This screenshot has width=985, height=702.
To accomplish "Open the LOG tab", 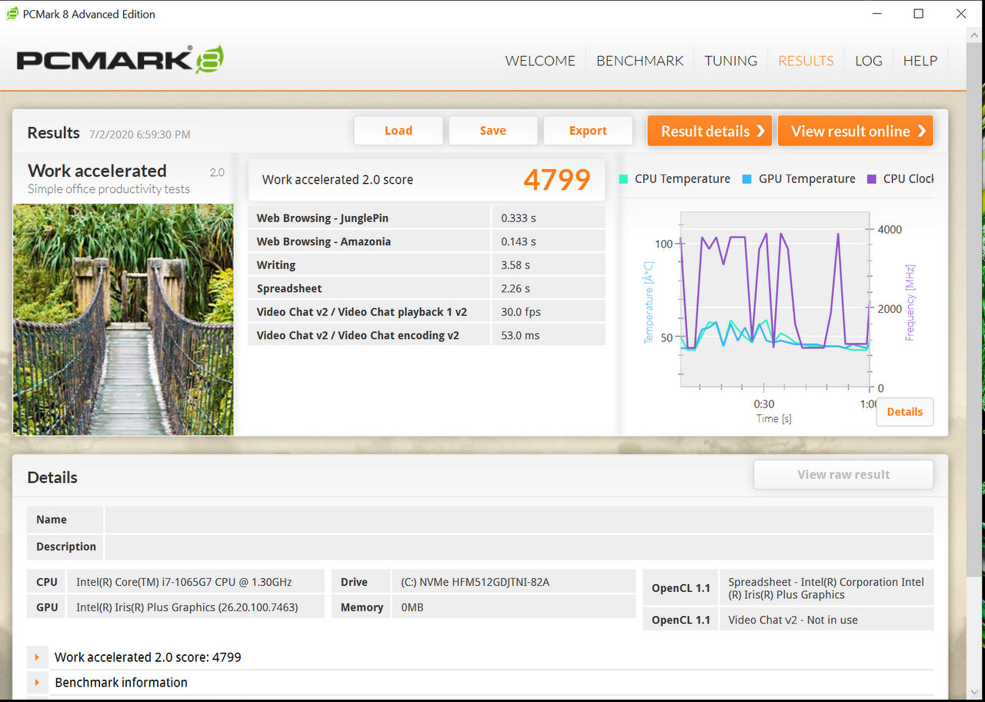I will coord(869,61).
